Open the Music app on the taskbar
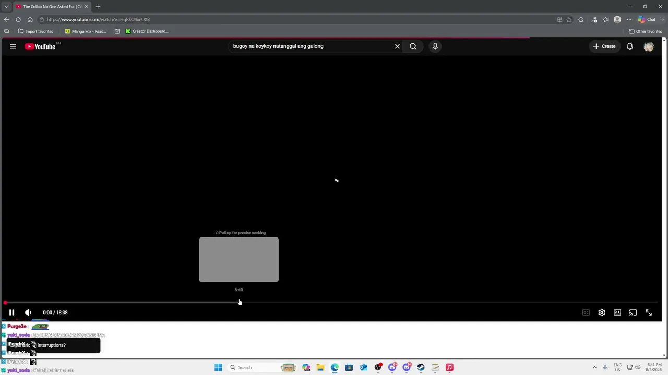 point(449,368)
